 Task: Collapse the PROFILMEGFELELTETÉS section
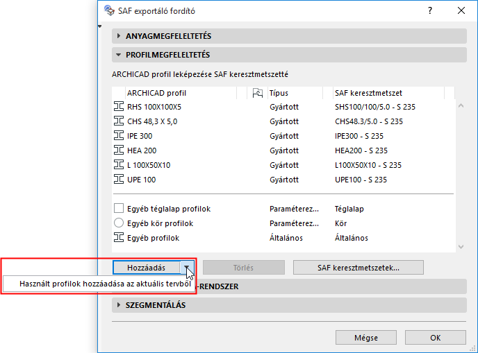click(x=119, y=55)
